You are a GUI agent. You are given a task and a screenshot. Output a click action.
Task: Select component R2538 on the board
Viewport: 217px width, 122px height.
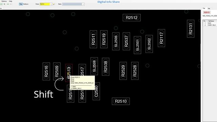pos(105,67)
